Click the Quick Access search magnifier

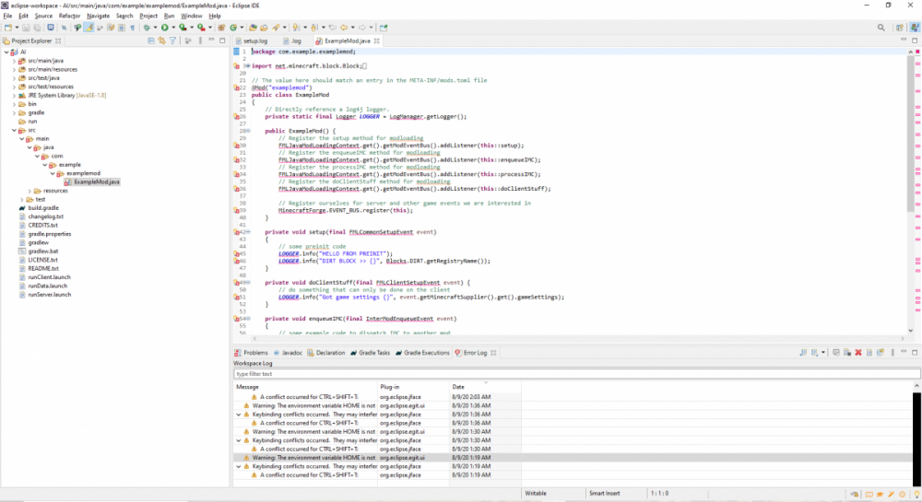881,27
